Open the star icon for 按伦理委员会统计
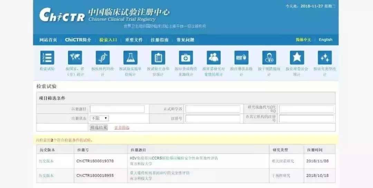This screenshot has width=373, height=188. [297, 58]
